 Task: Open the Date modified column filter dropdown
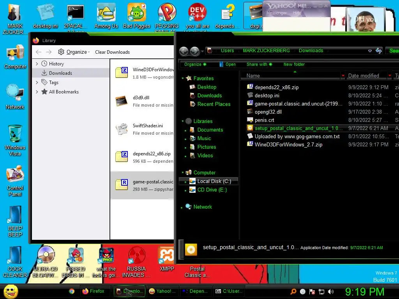coord(390,76)
